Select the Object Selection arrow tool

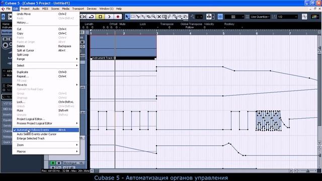tap(127, 17)
